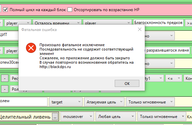Viewport: 192px width, 125px height.
Task: Uncheck Полный цикл на каждый блок
Action: [x=5, y=9]
